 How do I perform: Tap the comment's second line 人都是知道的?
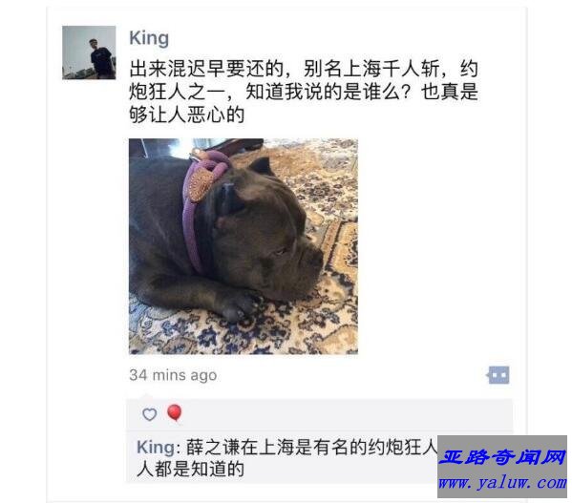pos(190,470)
